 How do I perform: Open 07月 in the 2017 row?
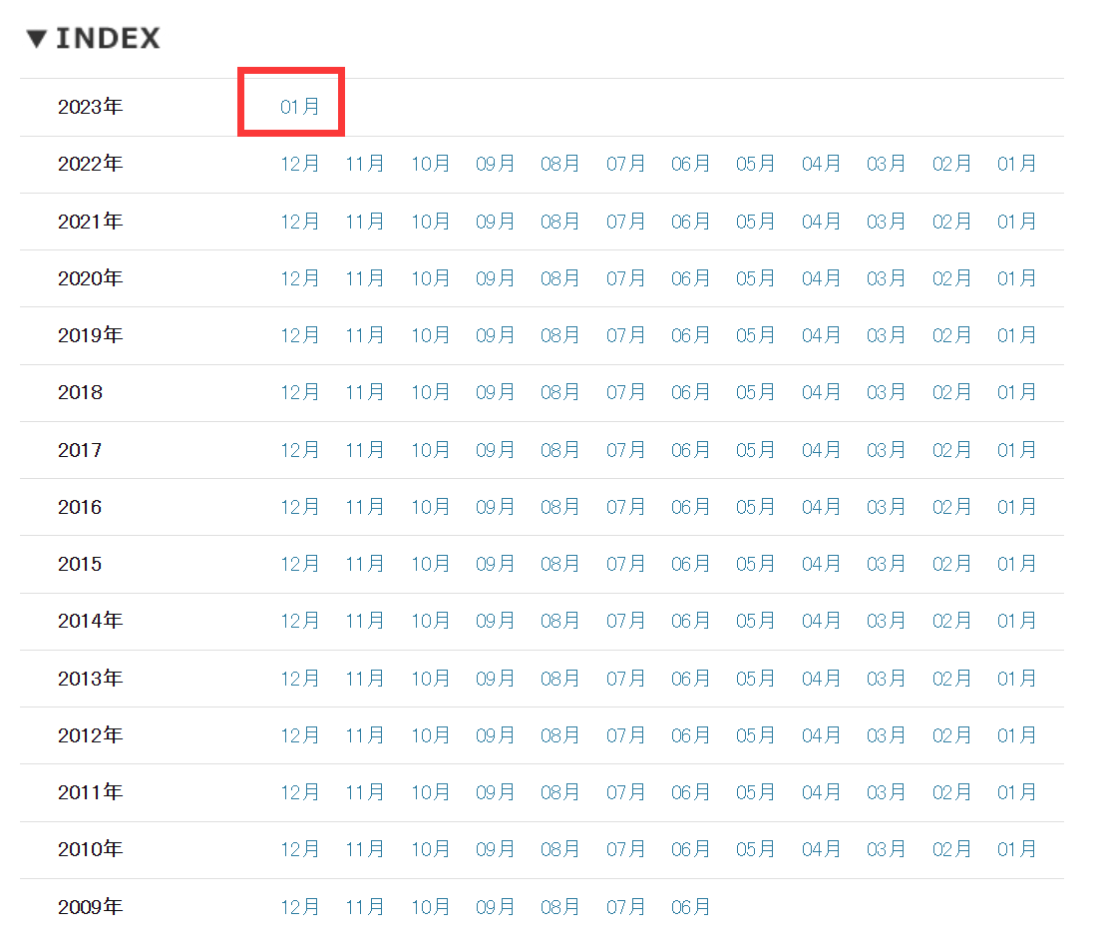(x=625, y=450)
